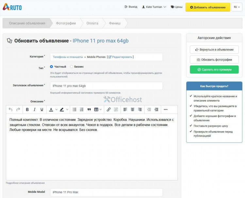Click Добавить объявление button
Viewport: 245px width, 198px height.
coord(208,7)
